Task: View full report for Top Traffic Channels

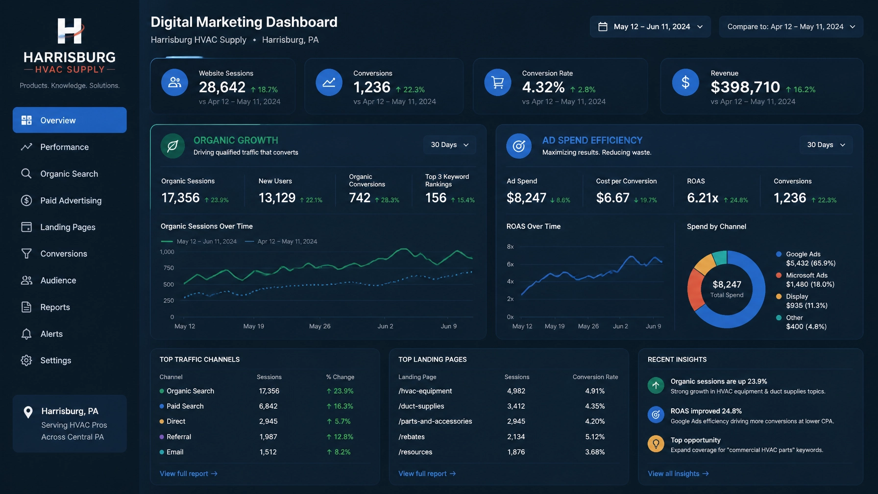Action: 189,473
